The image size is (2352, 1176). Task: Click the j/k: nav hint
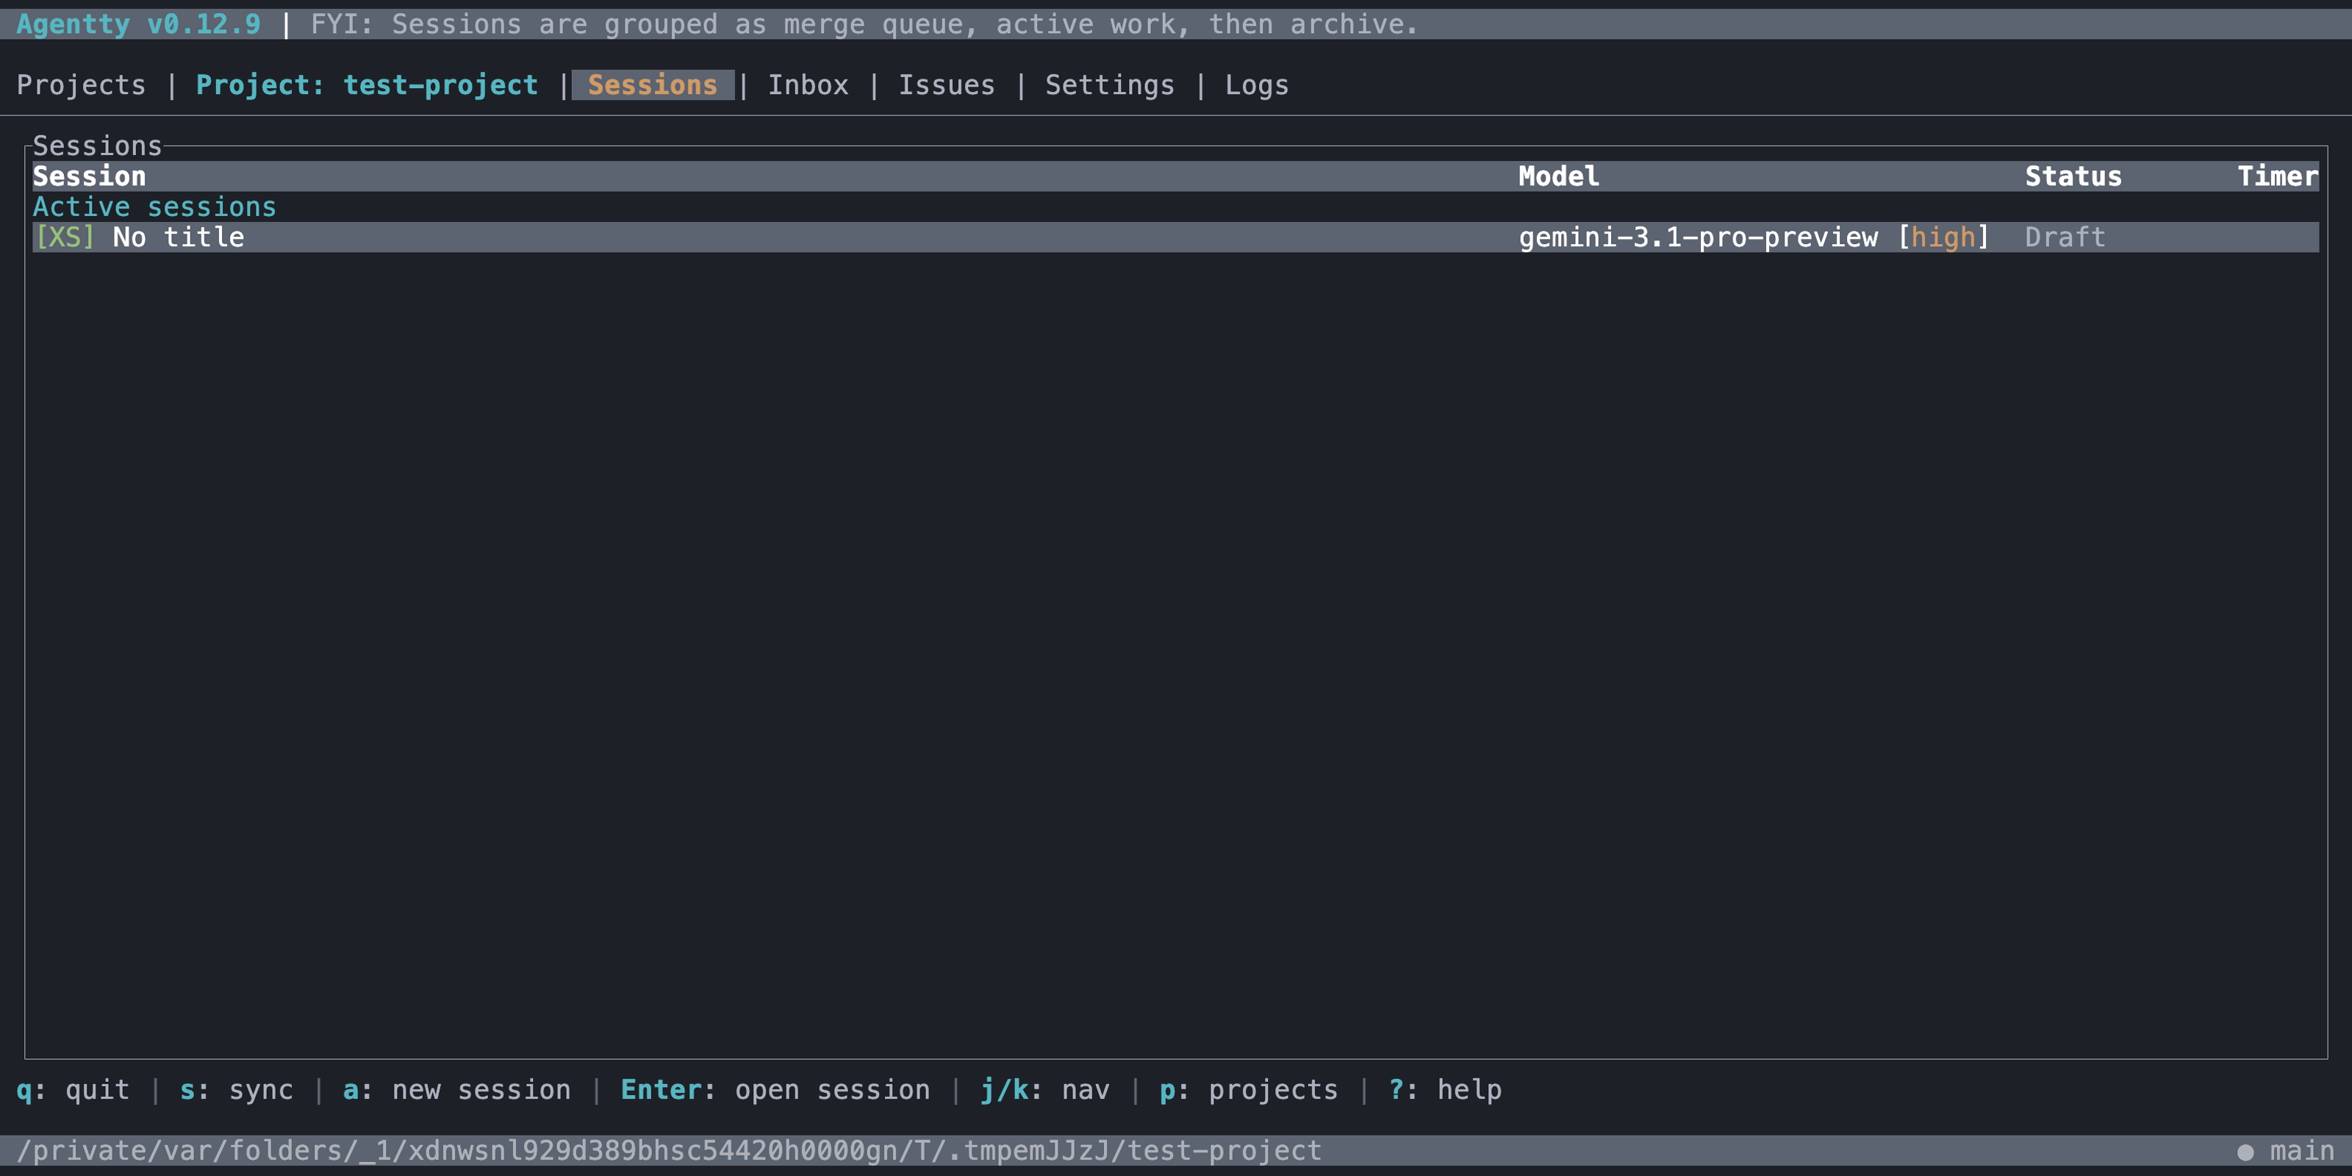[1044, 1090]
